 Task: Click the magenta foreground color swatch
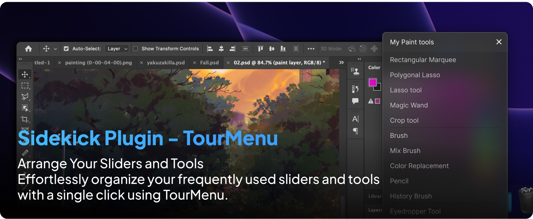[x=372, y=83]
